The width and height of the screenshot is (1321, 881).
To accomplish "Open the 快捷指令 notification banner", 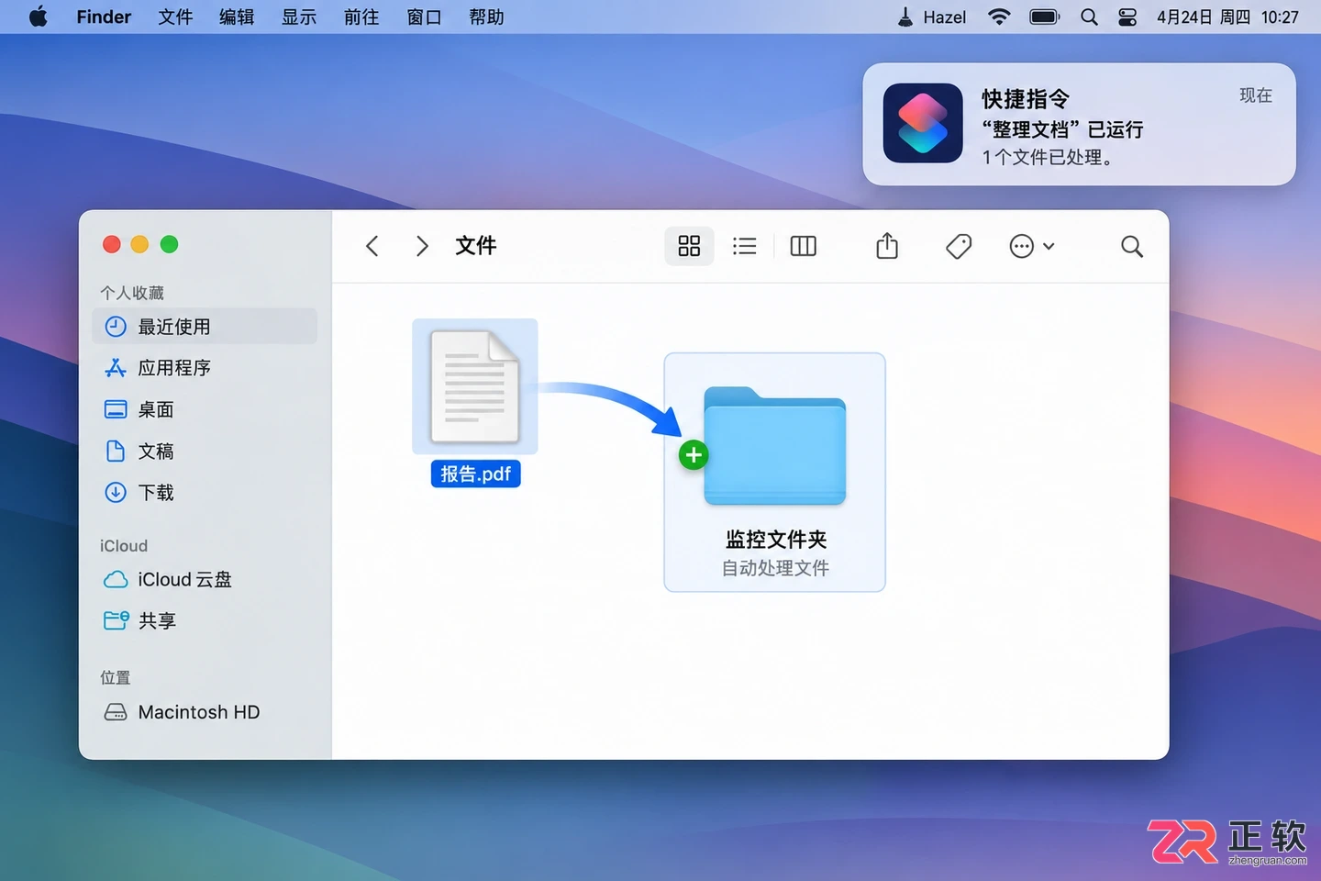I will click(x=1079, y=124).
